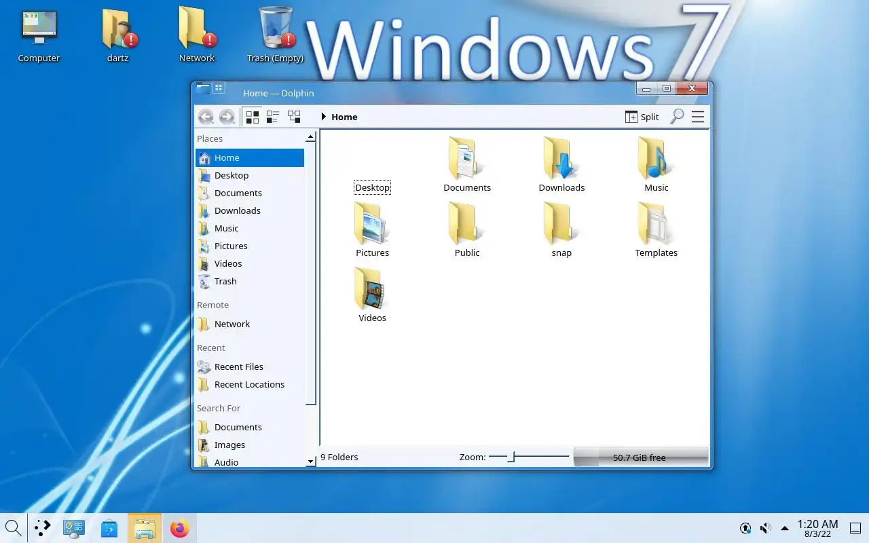869x543 pixels.
Task: Click the Places panel scroll up arrow
Action: (311, 137)
